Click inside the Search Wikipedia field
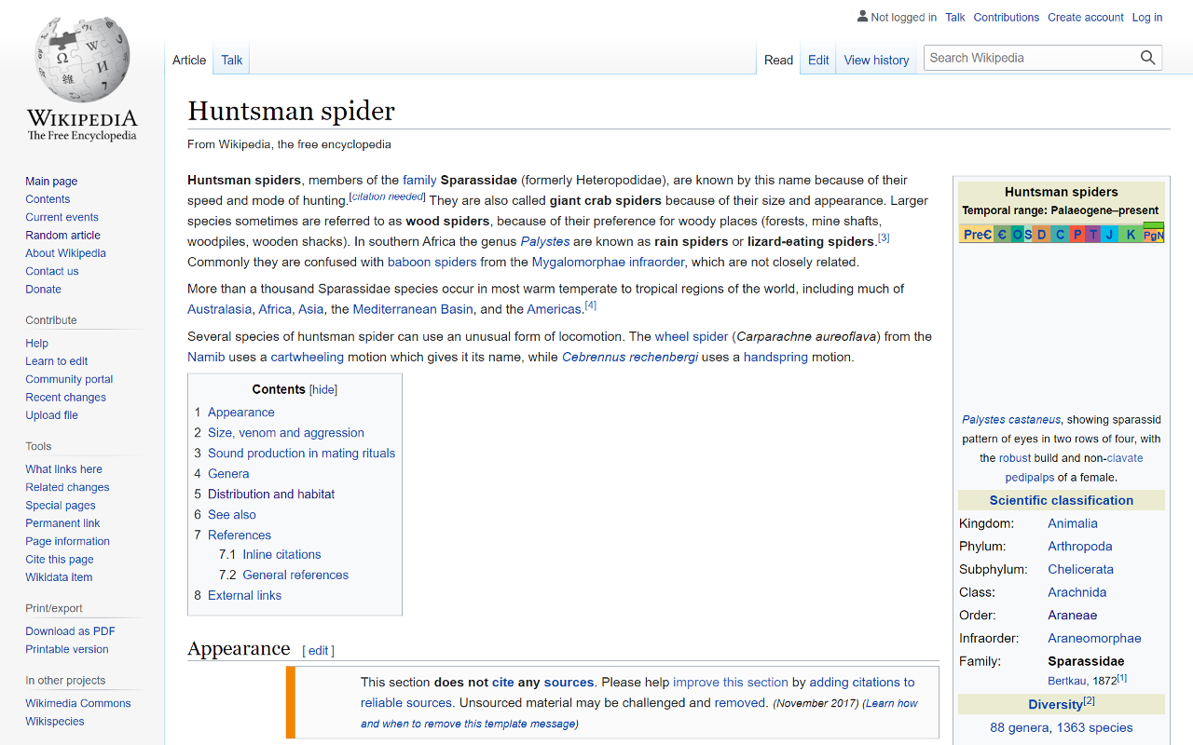Screen dimensions: 1193x745 [1030, 58]
